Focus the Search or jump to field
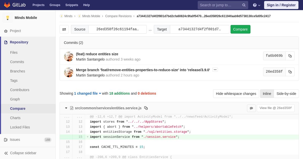 pyautogui.click(x=220, y=5)
